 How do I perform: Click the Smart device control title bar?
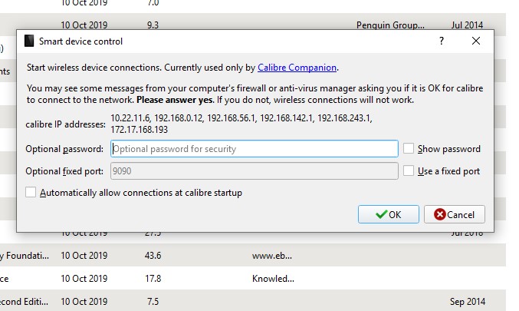230,41
